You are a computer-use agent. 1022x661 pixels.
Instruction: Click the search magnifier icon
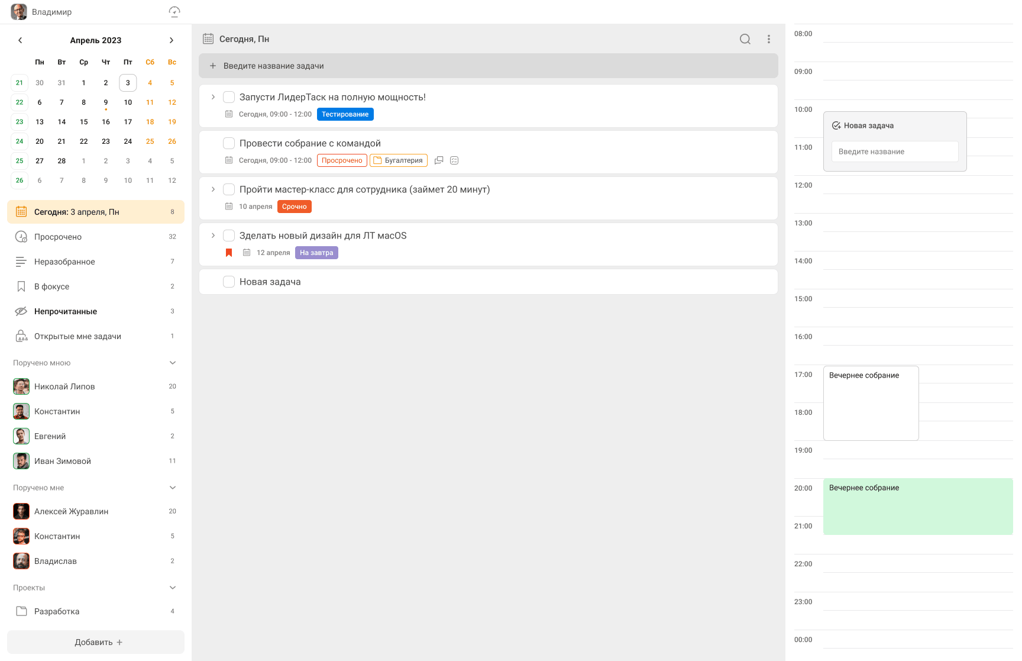745,39
